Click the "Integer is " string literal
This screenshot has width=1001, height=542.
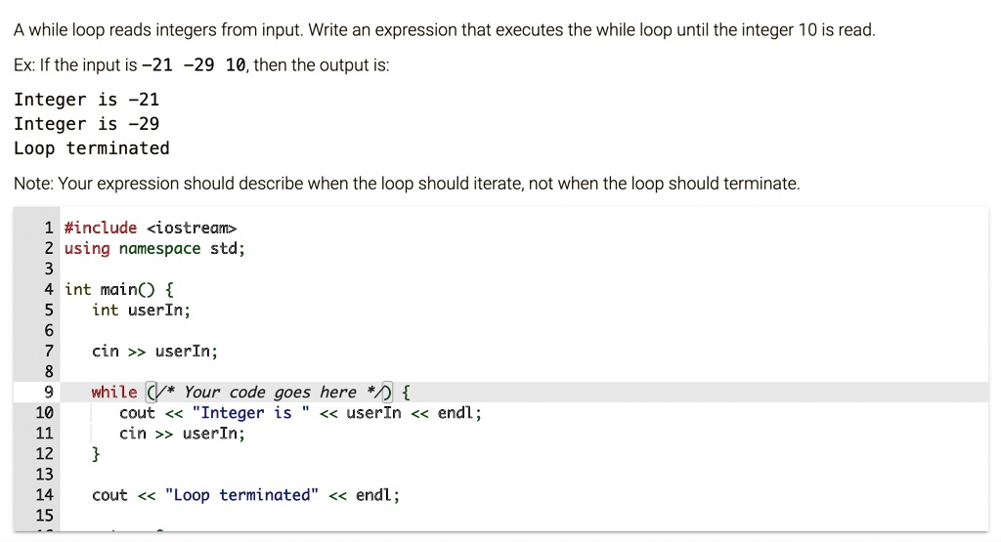250,412
